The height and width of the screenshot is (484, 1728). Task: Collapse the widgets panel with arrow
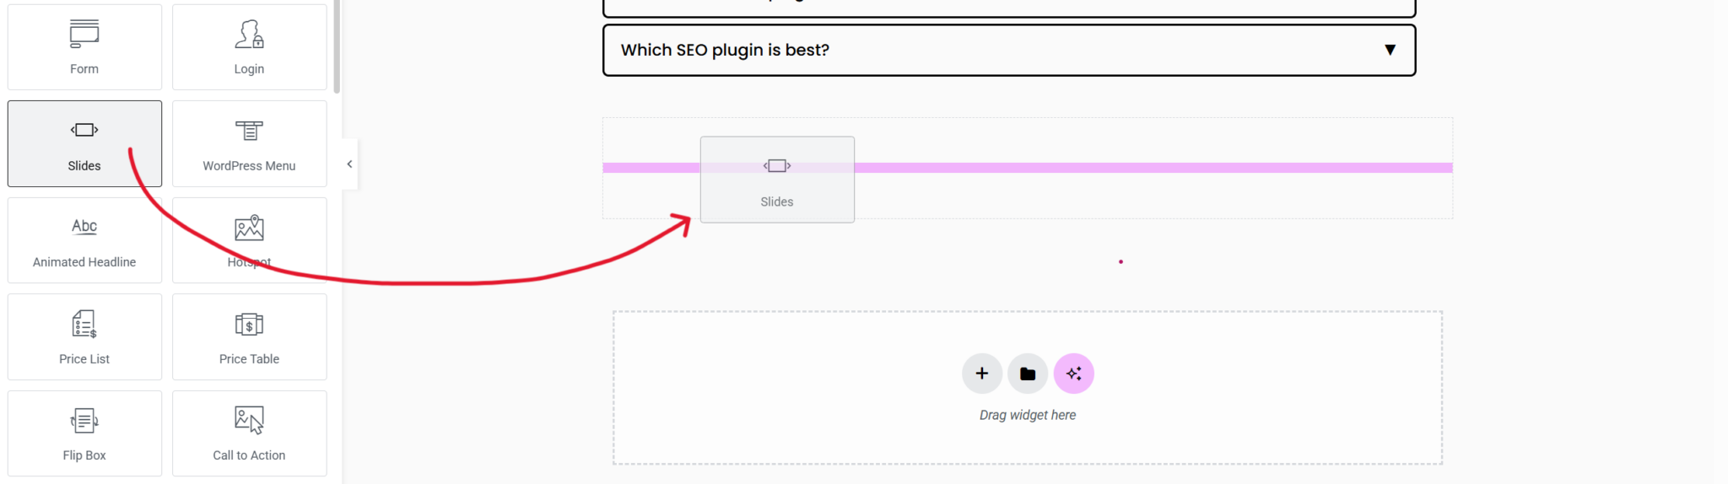click(x=349, y=164)
